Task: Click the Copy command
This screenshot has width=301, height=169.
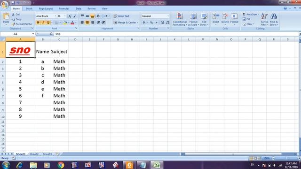Action: tap(17, 19)
